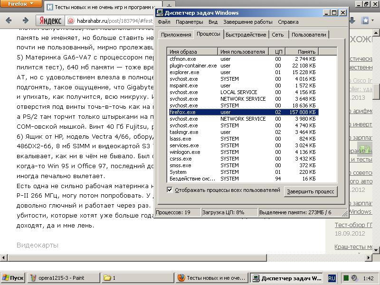380x285 pixels.
Task: Select the csrss.exe process row
Action: click(x=243, y=159)
